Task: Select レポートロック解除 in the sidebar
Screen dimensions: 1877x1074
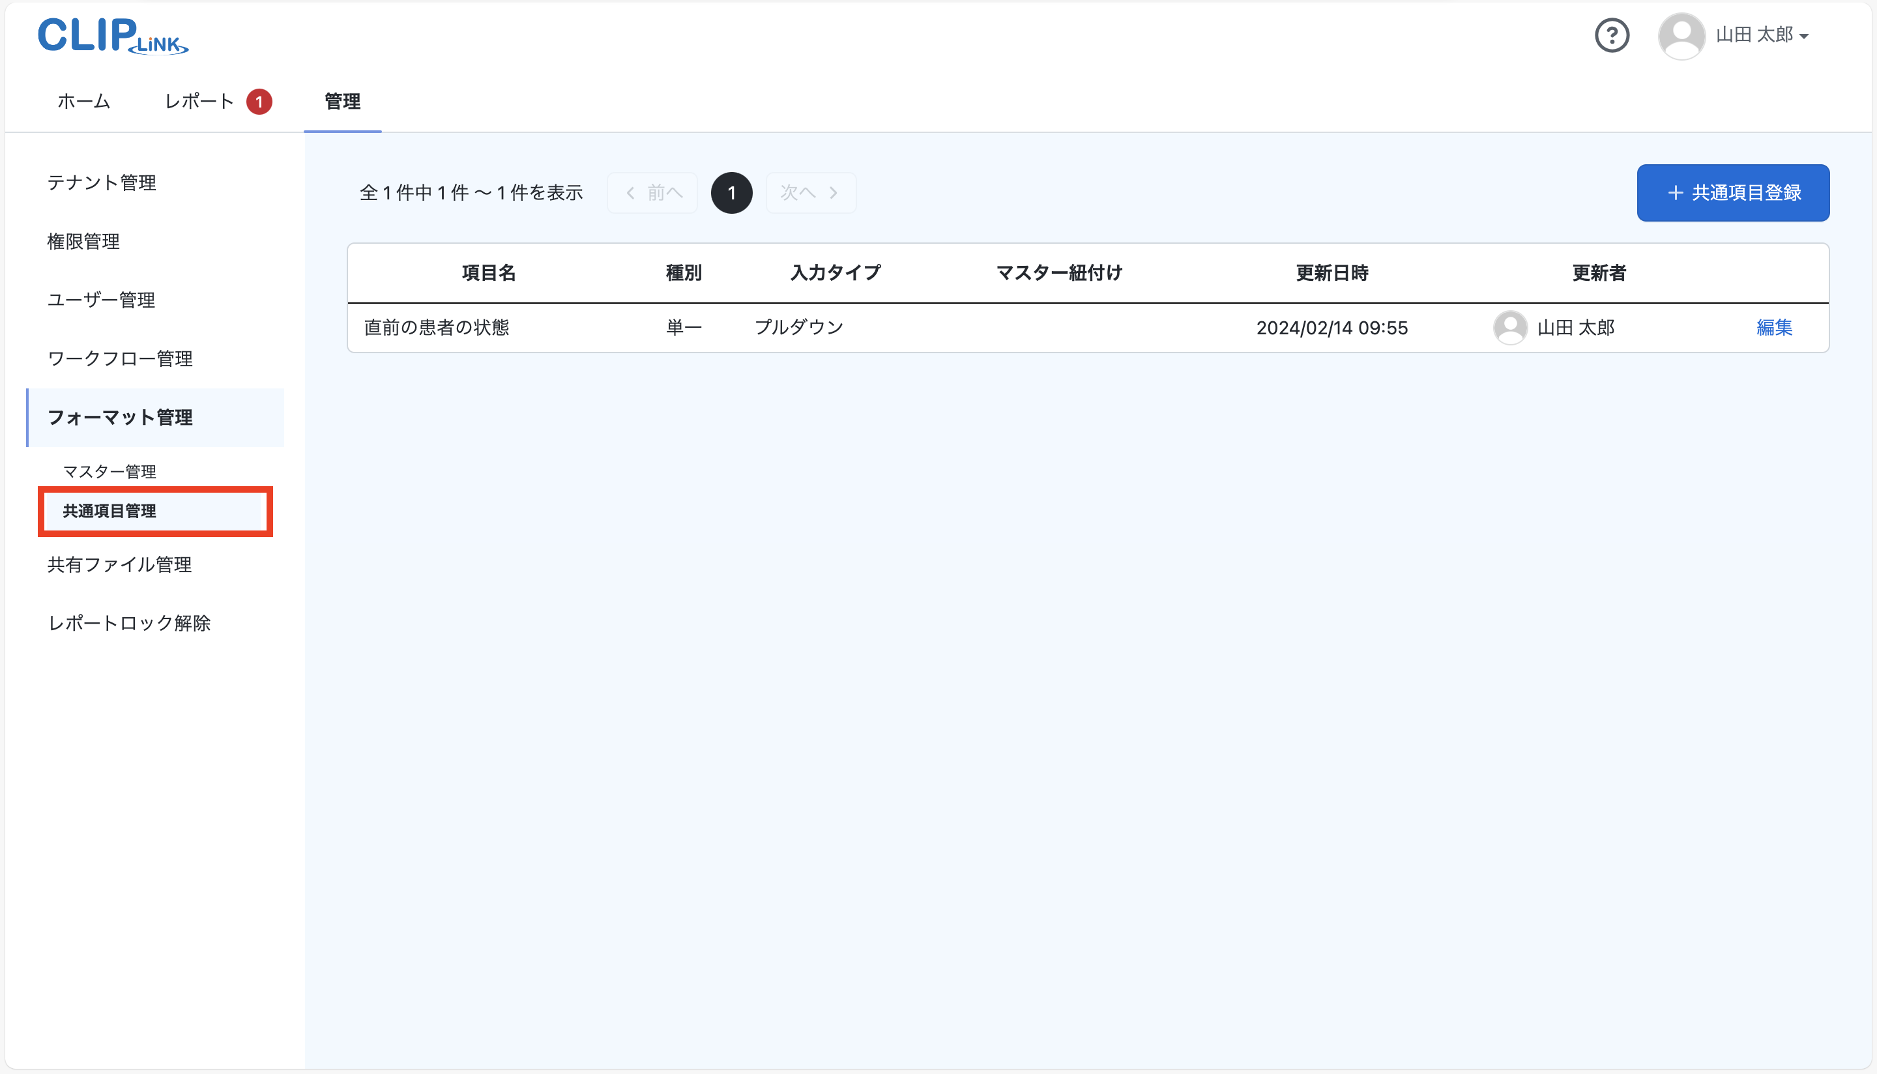Action: pos(129,622)
